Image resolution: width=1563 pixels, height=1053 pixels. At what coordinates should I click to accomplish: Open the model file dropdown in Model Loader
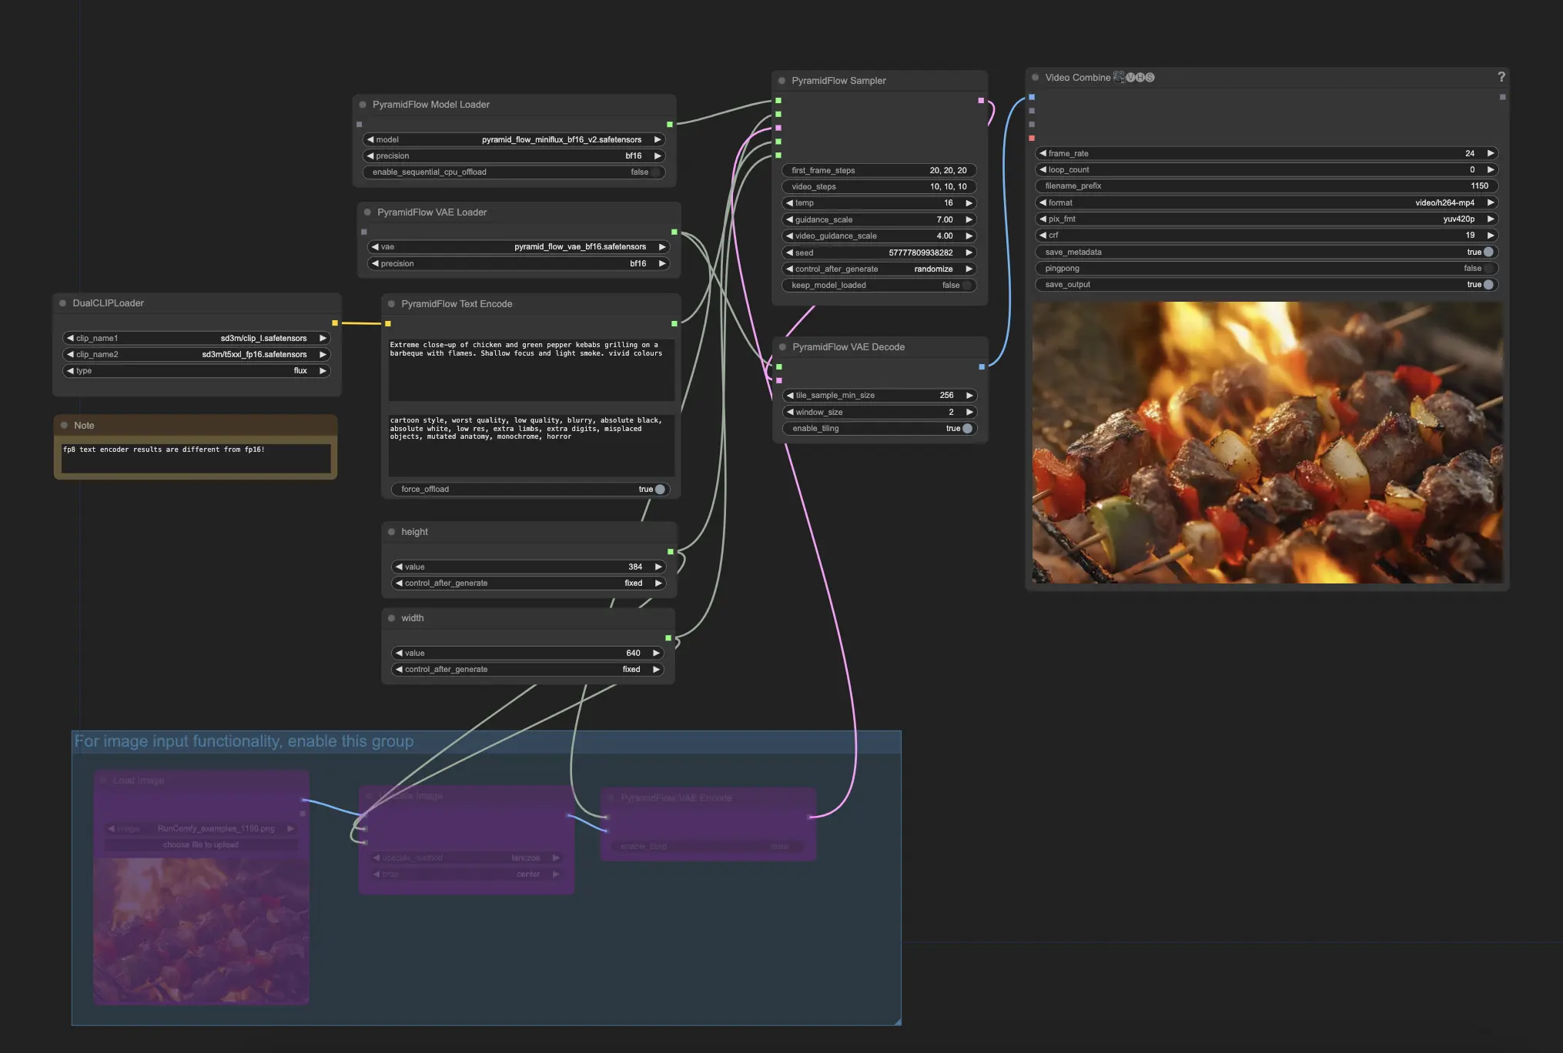coord(514,140)
